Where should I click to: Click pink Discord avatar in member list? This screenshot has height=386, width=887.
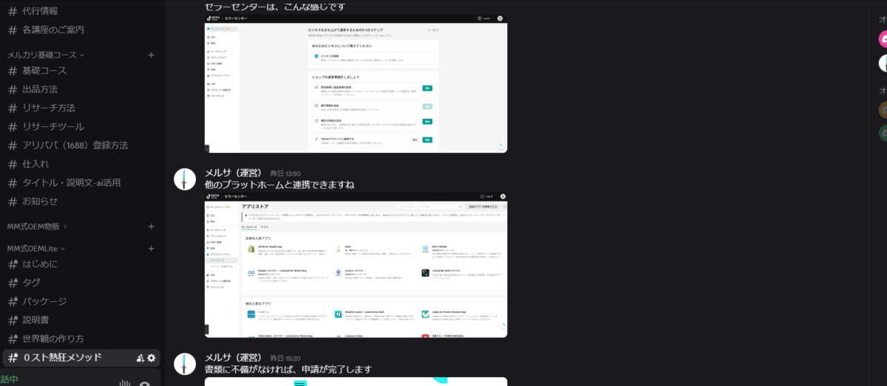(883, 38)
